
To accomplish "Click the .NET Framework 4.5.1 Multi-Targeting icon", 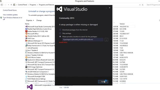I will click(x=26, y=81).
